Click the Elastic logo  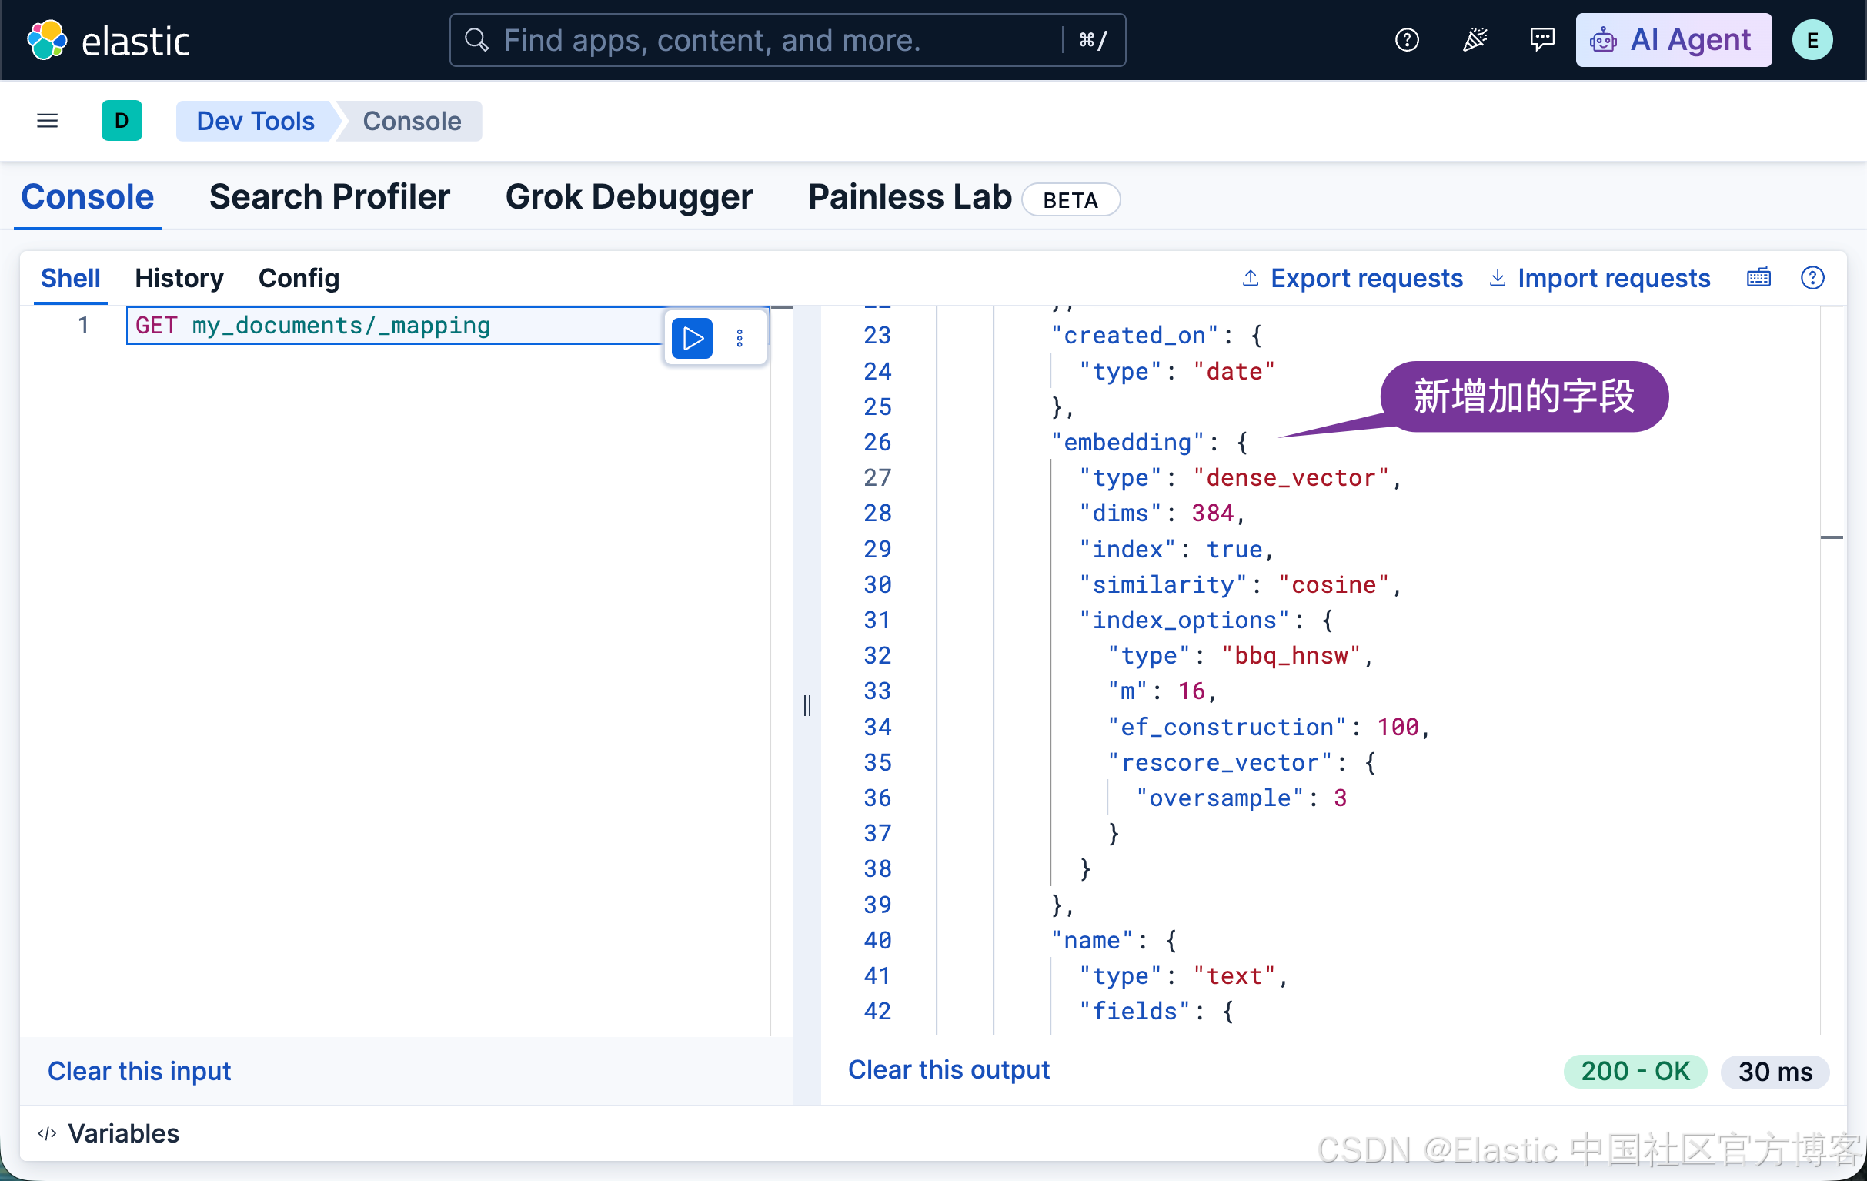pos(109,40)
